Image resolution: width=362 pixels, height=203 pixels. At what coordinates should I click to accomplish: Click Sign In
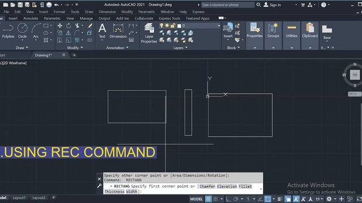click(273, 5)
